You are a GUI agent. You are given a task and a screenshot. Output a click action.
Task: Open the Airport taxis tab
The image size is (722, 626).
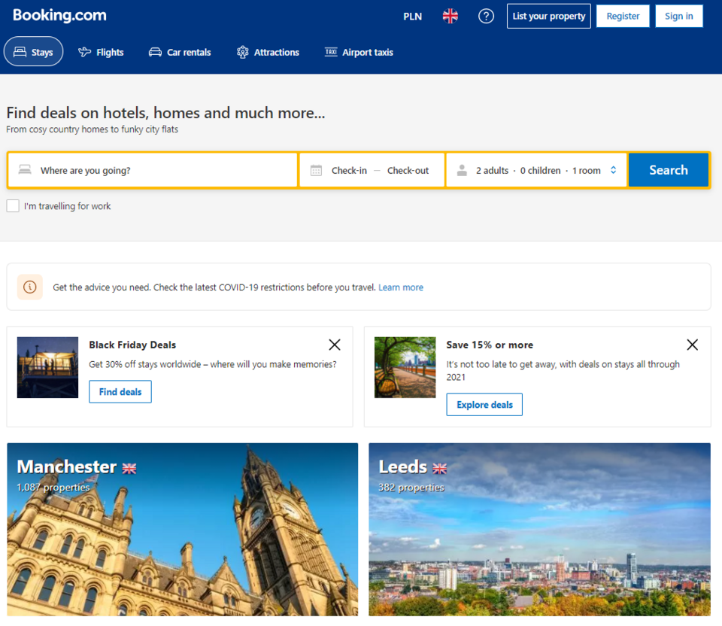359,52
